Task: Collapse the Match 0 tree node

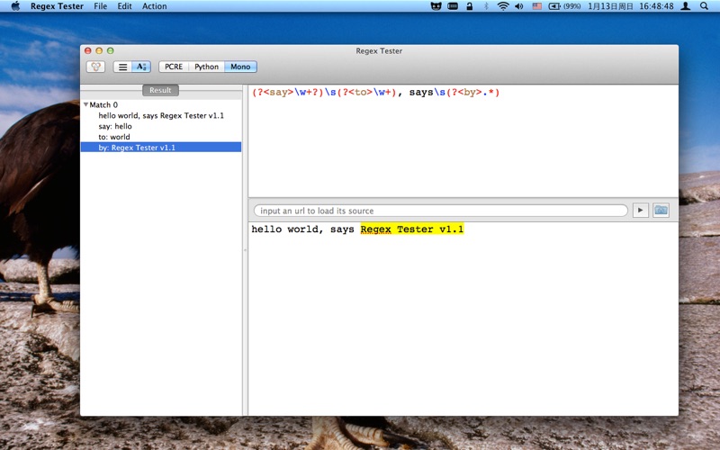Action: point(85,104)
